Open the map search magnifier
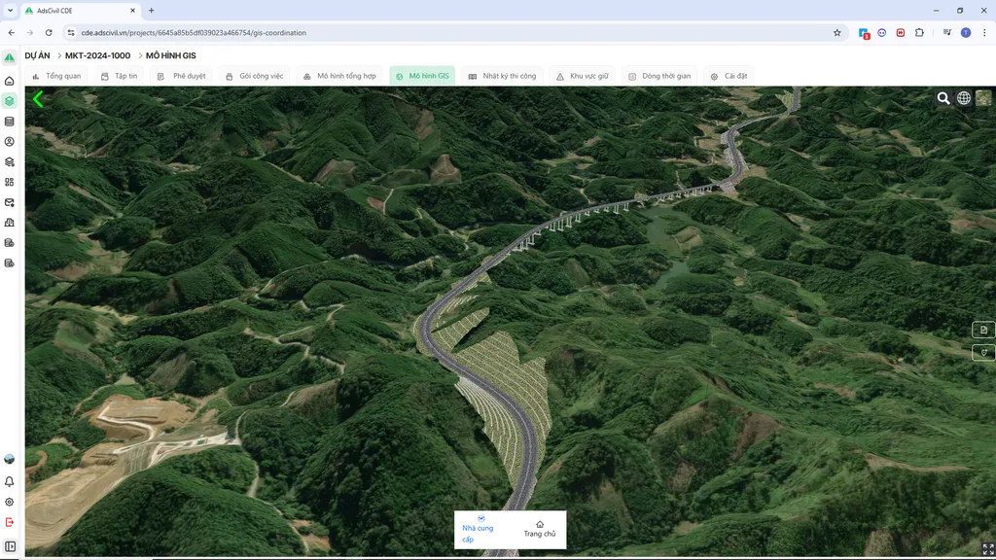This screenshot has width=996, height=560. (x=943, y=98)
